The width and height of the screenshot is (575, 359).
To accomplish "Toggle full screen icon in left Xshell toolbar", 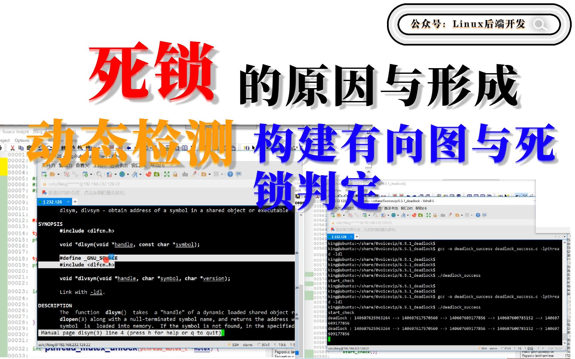I will (167, 174).
